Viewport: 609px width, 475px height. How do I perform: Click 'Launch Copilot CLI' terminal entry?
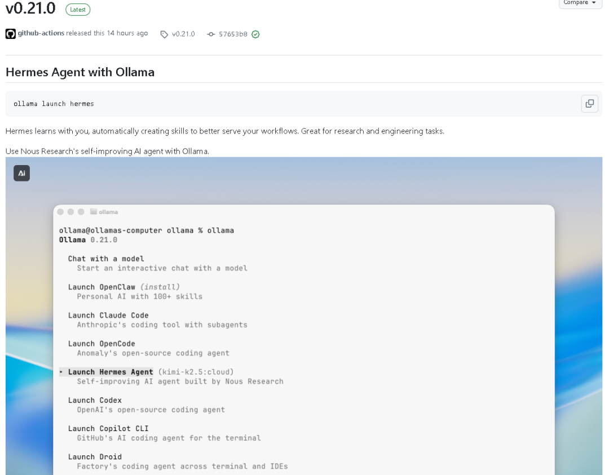[x=108, y=428]
